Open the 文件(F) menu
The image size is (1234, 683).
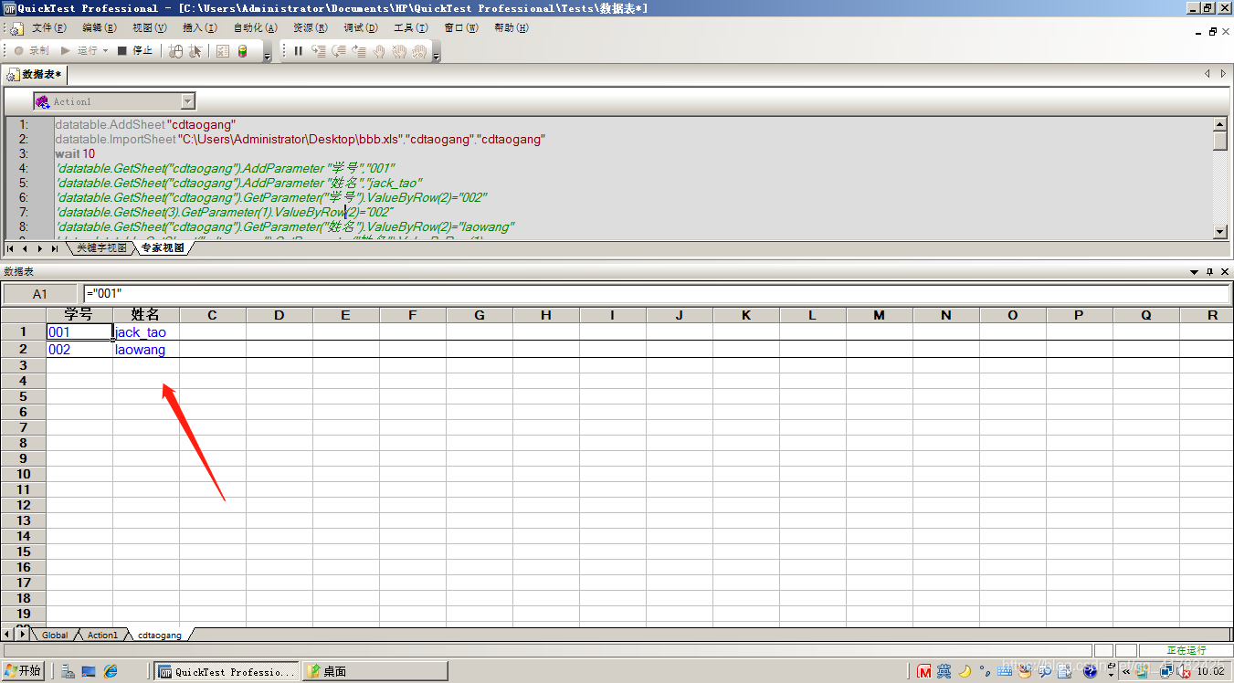pos(48,28)
